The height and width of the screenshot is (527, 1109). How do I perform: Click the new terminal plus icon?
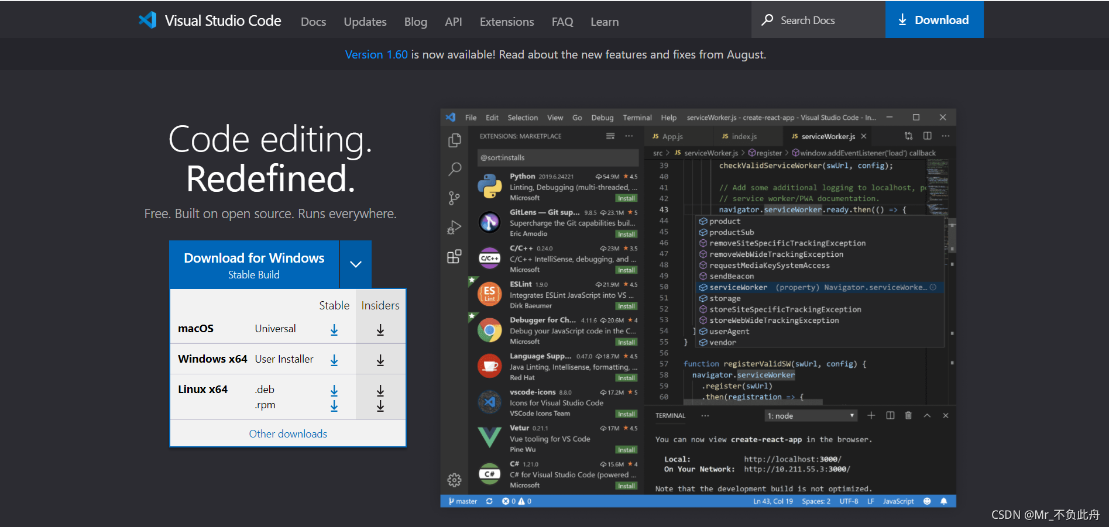(871, 415)
